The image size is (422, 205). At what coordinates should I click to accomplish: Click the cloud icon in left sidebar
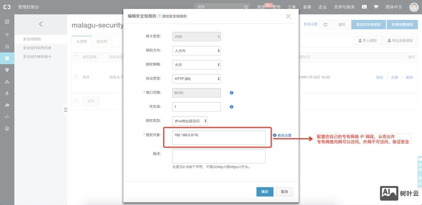coord(7,105)
